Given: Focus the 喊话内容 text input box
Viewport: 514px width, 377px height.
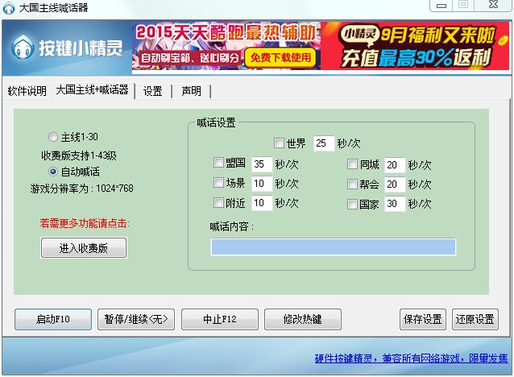Looking at the screenshot, I should coord(333,246).
